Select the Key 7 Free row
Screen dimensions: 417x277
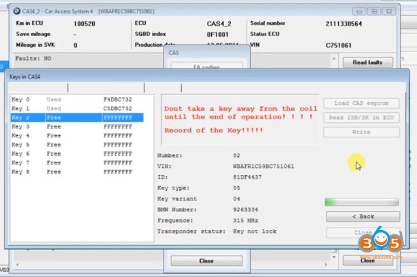(x=77, y=163)
